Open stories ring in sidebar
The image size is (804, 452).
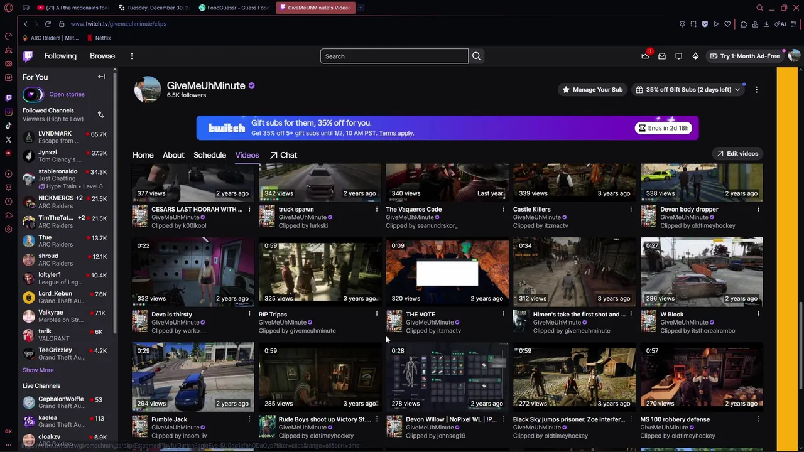coord(33,94)
